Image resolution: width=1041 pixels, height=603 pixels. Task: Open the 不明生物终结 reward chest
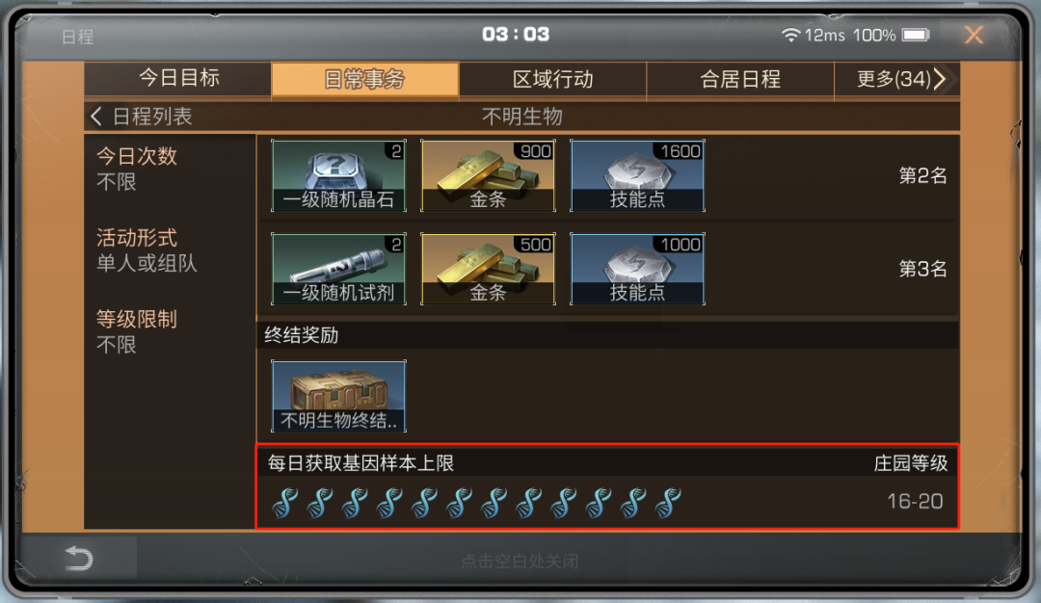coord(338,396)
